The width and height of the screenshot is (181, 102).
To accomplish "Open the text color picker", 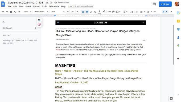I will (99, 12).
